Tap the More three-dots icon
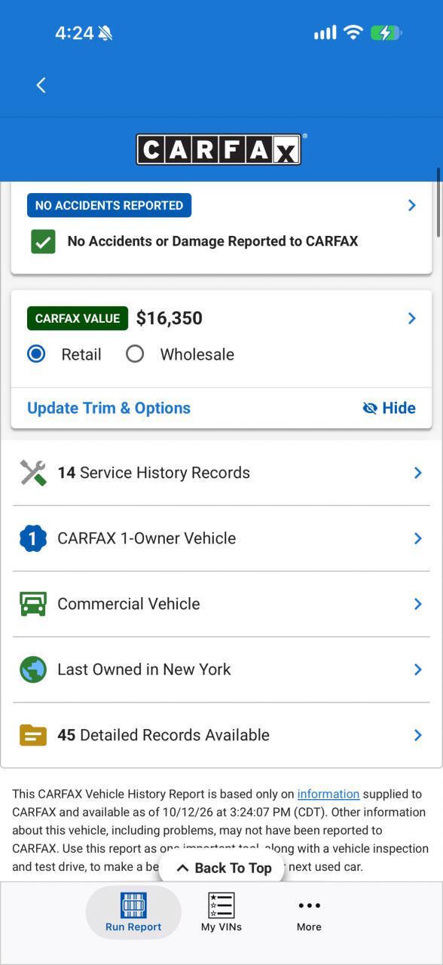Viewport: 443px width, 965px height. pos(309,905)
